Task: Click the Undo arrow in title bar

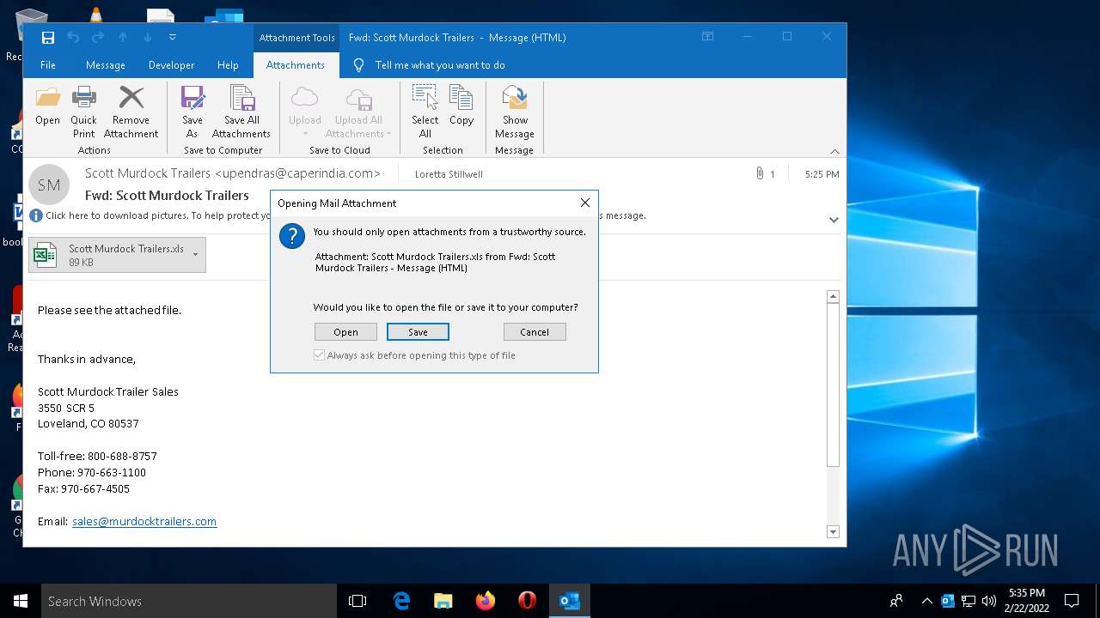Action: pos(73,37)
